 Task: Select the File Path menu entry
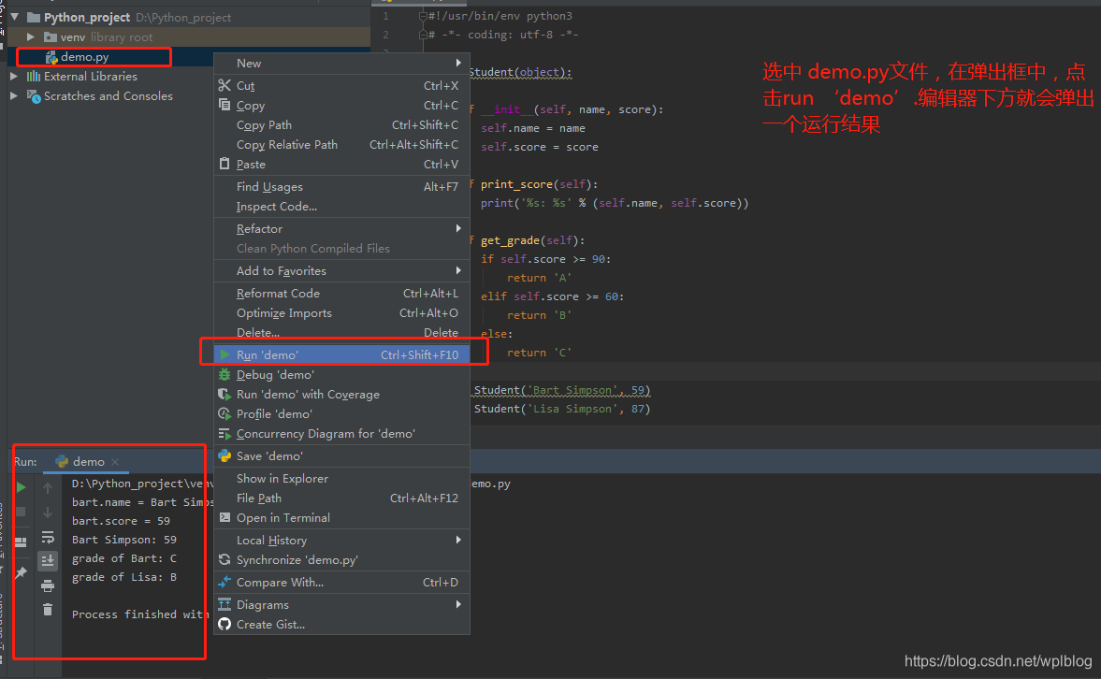[342, 498]
